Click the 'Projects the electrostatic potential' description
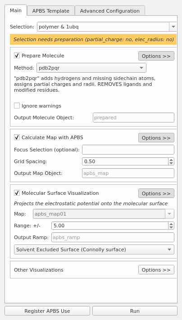 click(91, 203)
